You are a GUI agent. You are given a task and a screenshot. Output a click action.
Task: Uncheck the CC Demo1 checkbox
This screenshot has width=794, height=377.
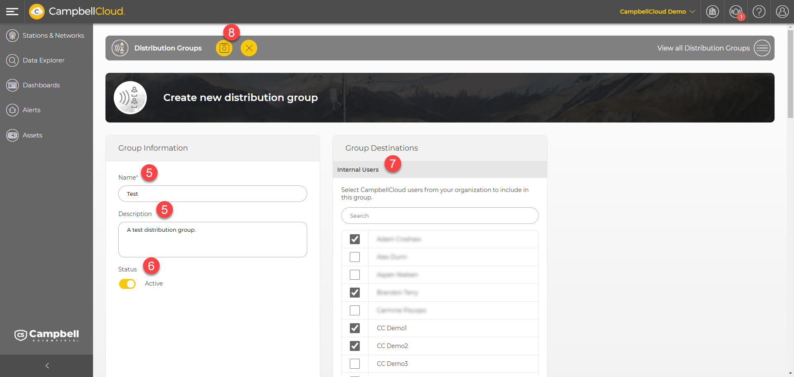coord(355,328)
